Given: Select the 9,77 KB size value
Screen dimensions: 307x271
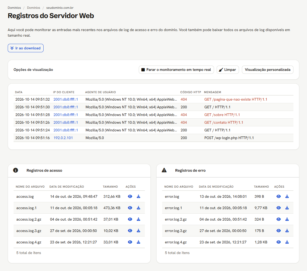Looking at the screenshot, I should point(261,208).
